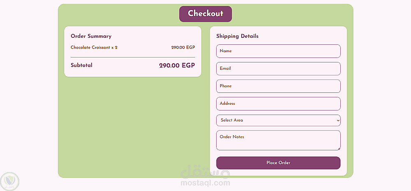Select the Phone input field

point(278,86)
